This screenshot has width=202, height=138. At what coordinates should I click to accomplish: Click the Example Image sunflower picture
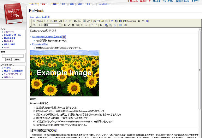coord(64,73)
